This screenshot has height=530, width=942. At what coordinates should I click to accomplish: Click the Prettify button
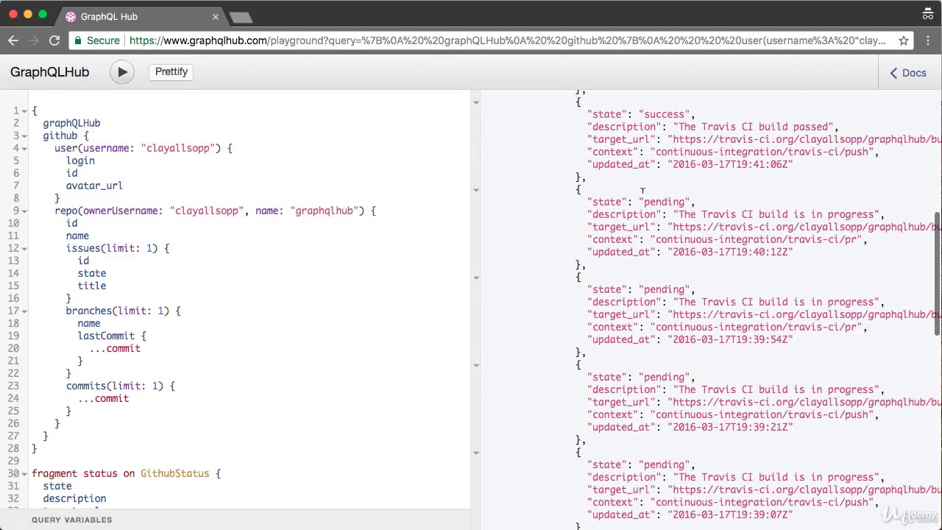click(x=171, y=71)
